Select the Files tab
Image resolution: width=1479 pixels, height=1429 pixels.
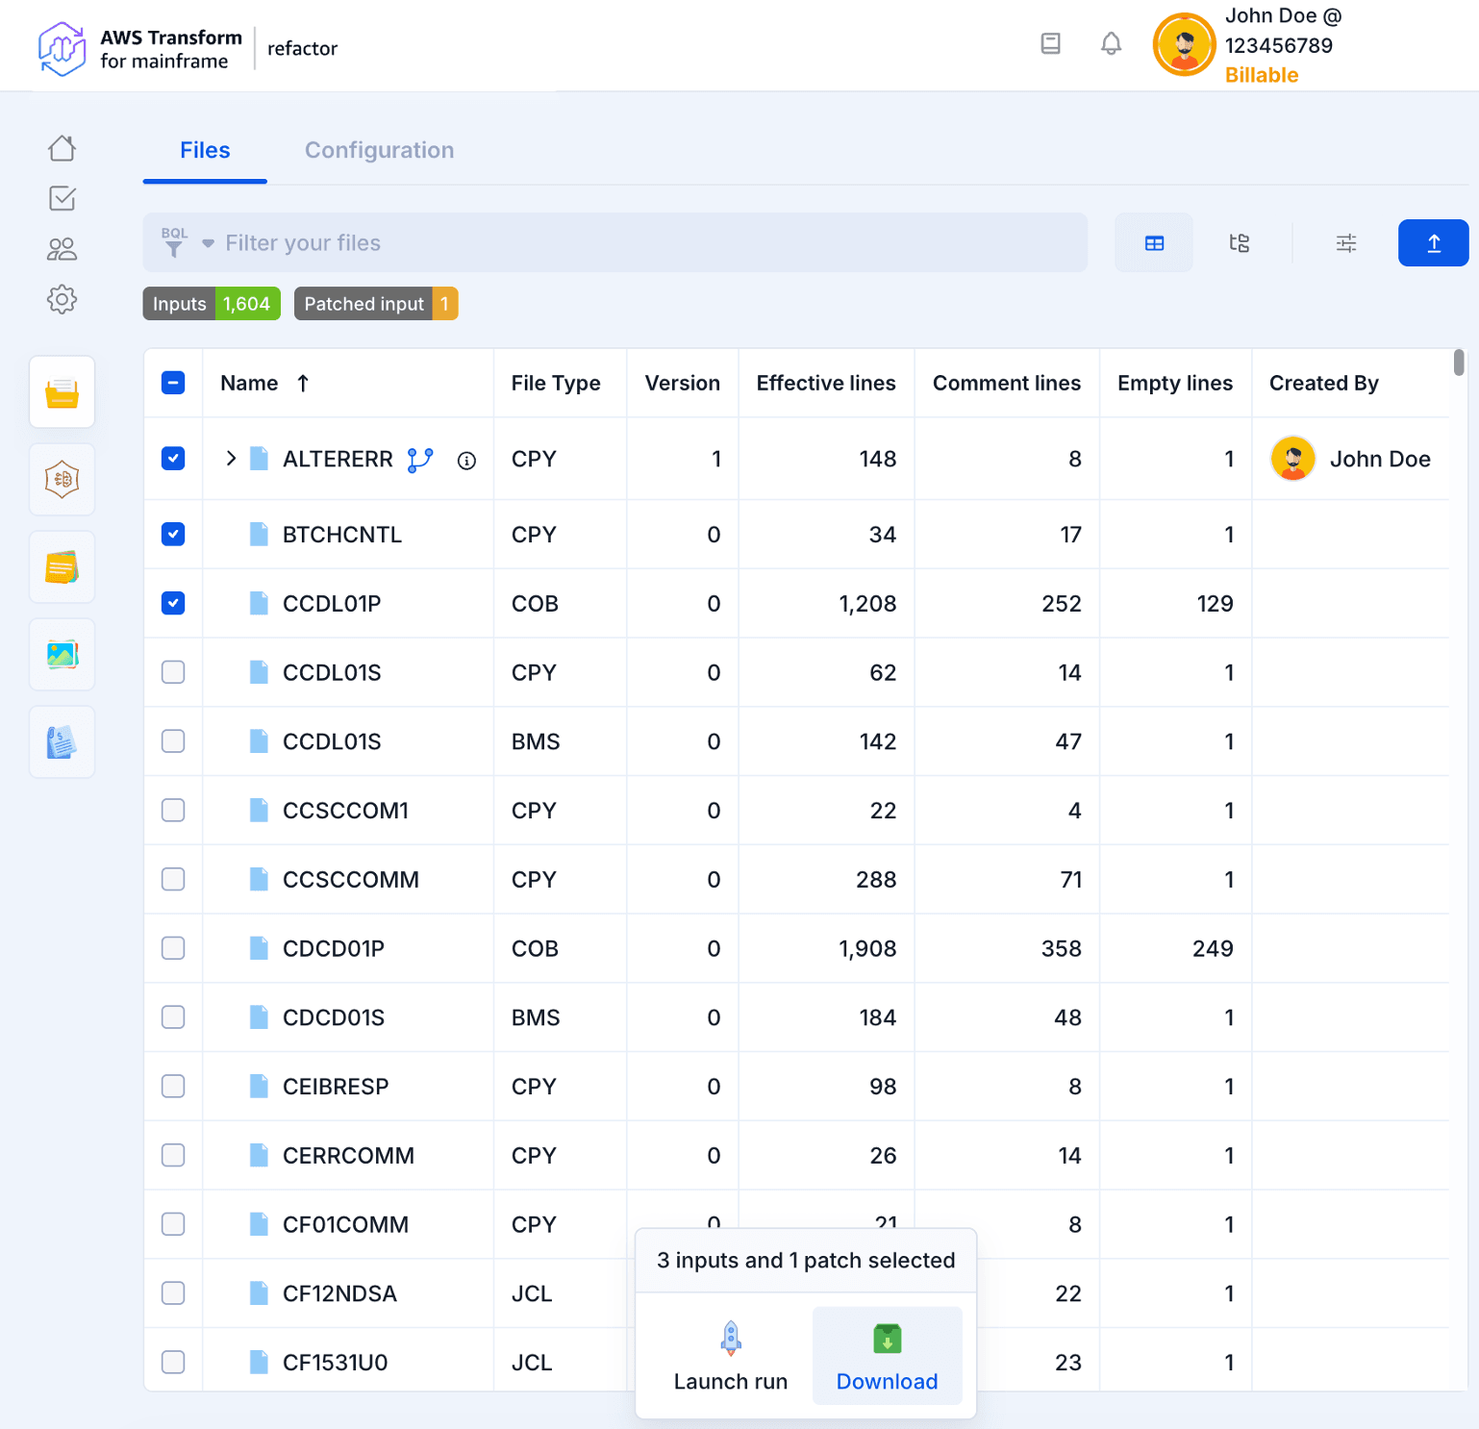point(205,150)
